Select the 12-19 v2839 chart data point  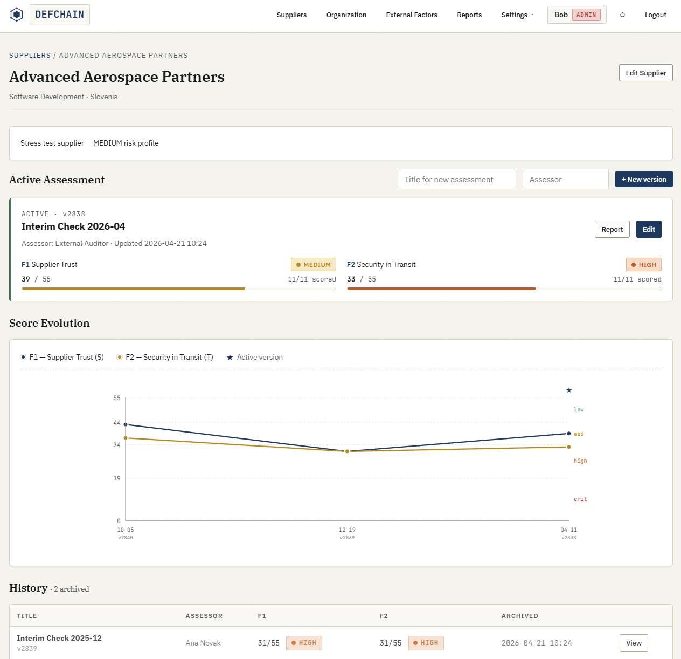click(x=348, y=451)
